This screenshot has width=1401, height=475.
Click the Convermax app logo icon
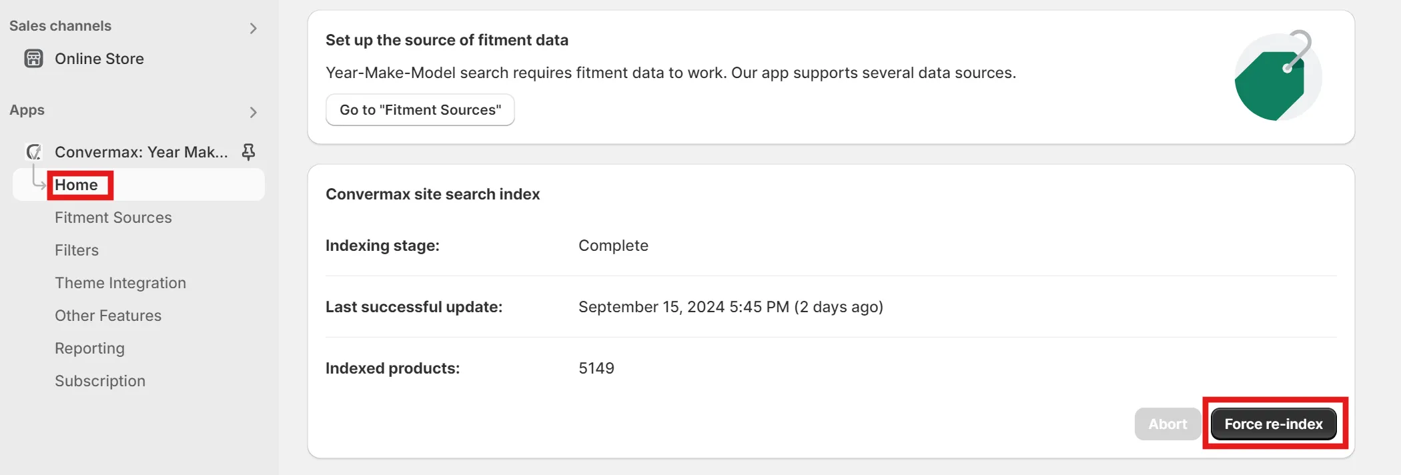(x=33, y=152)
